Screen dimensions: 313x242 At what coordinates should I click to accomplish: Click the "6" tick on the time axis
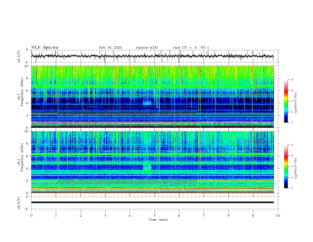click(x=179, y=216)
